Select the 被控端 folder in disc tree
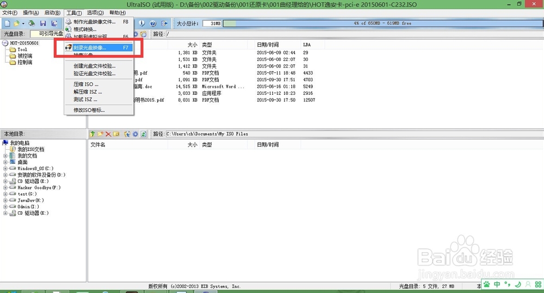 (x=24, y=56)
